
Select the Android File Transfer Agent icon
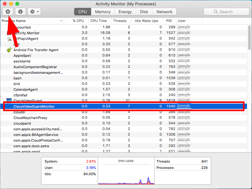coord(9,50)
